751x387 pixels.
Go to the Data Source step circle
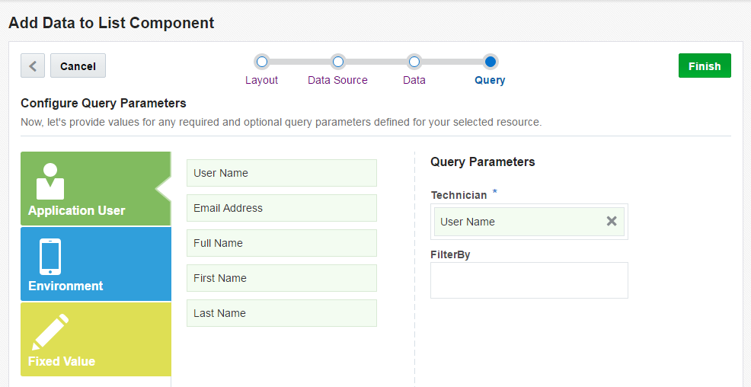(338, 62)
